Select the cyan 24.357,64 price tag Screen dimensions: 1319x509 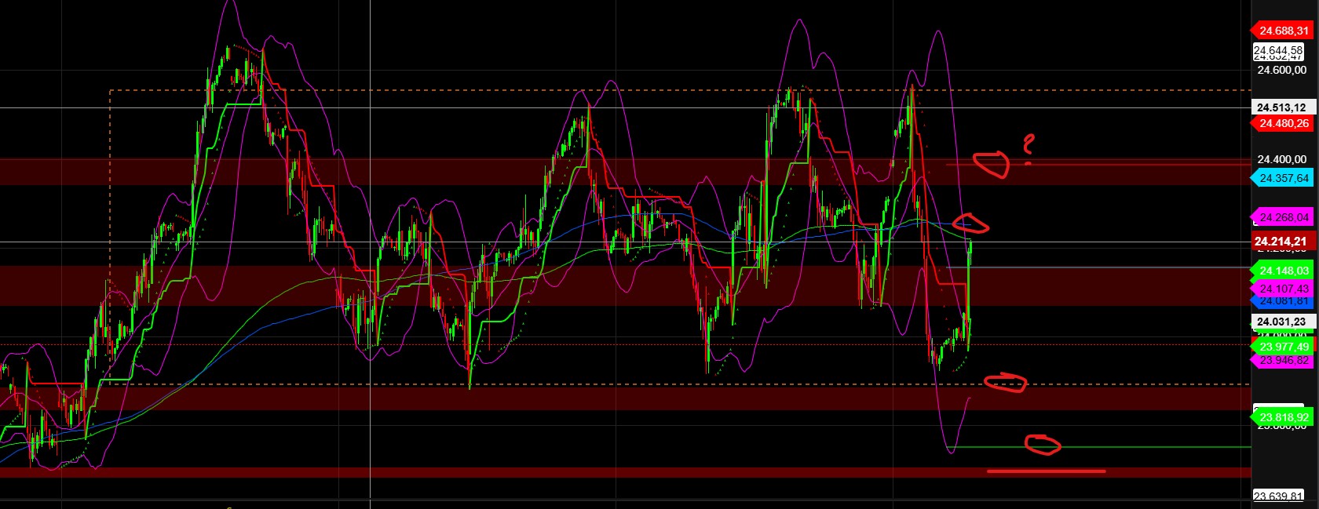point(1282,178)
